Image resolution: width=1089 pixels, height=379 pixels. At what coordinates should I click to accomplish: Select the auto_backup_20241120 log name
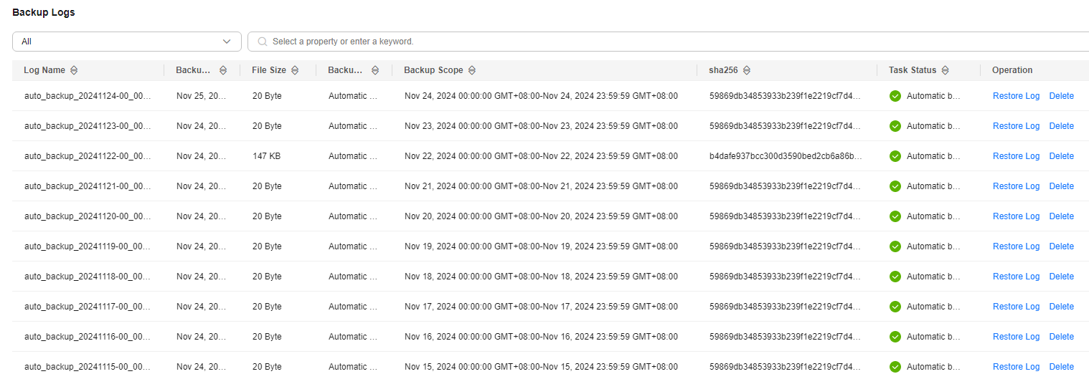88,216
